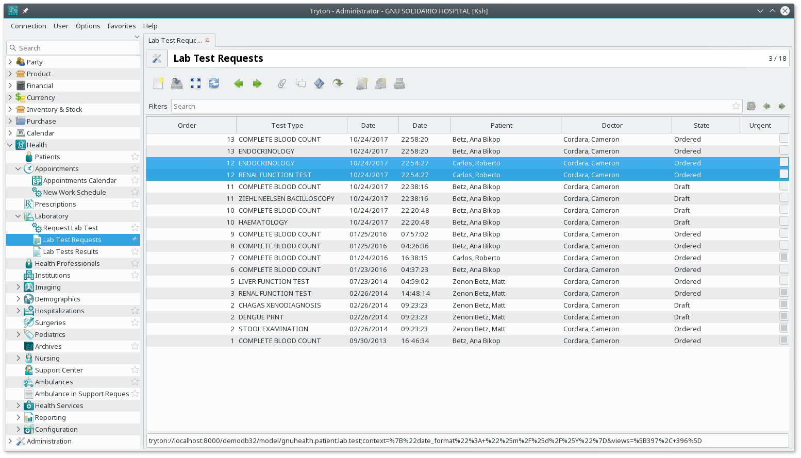Open the notes icon on the toolbar
The width and height of the screenshot is (801, 458).
[301, 83]
